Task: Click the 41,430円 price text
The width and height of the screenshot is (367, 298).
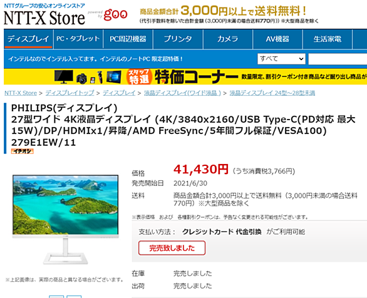Action: pos(200,169)
